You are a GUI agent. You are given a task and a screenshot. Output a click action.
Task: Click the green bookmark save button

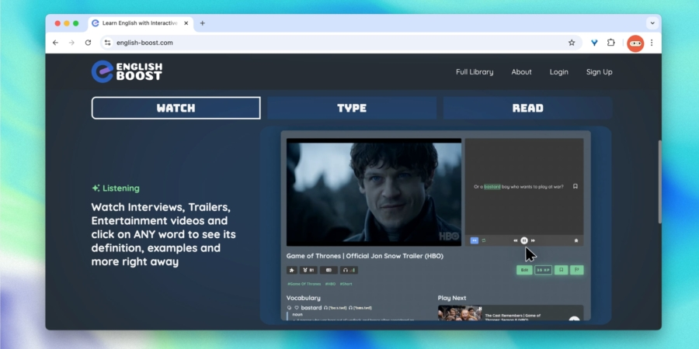(x=561, y=270)
